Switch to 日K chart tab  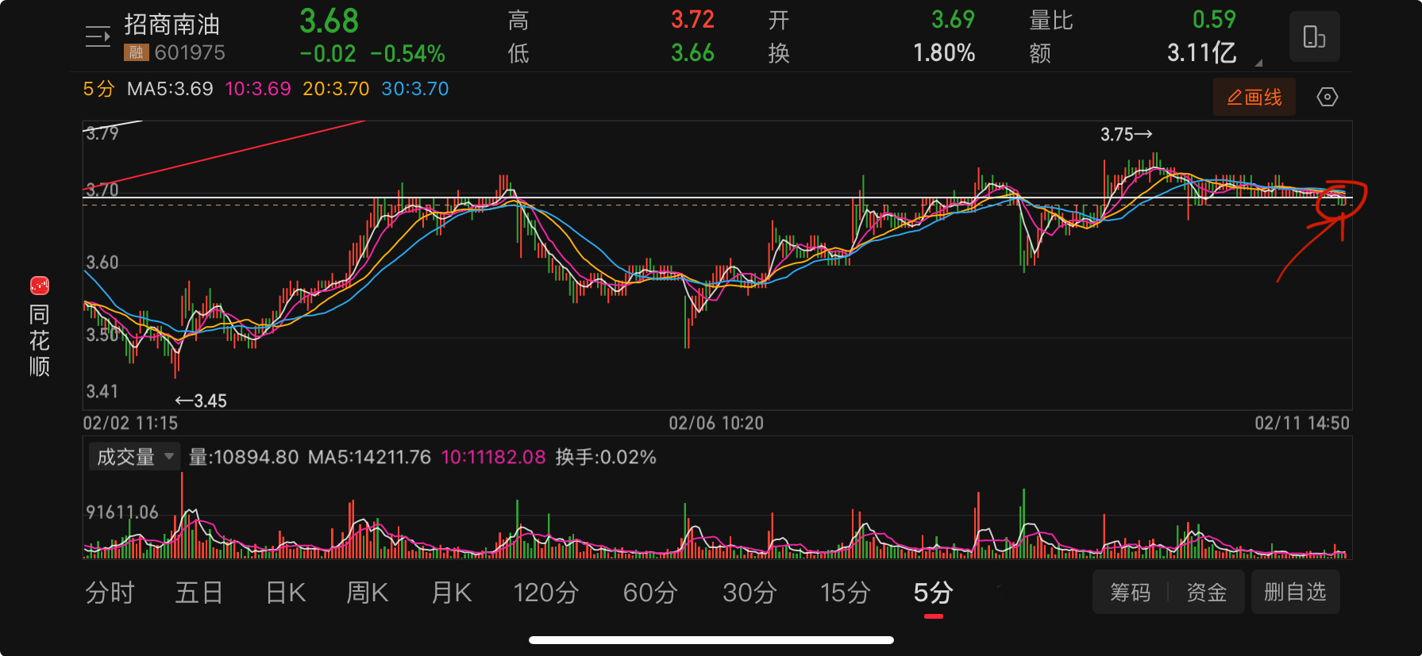[x=285, y=593]
